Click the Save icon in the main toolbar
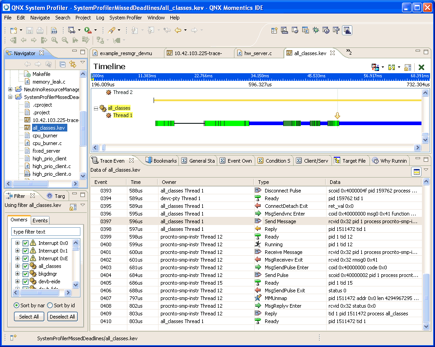Screen dimensions: 435x347 pyautogui.click(x=29, y=30)
